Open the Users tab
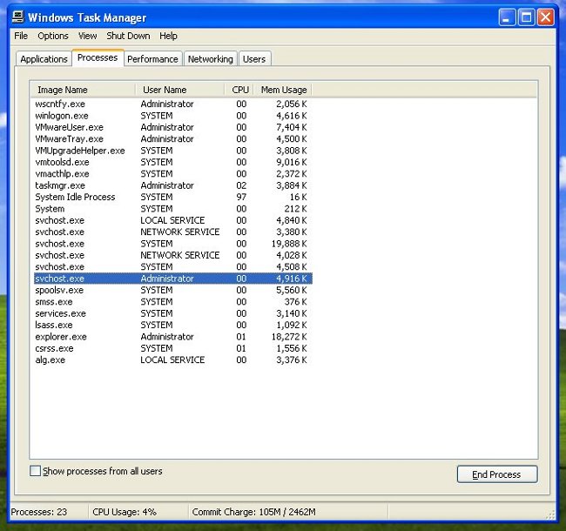Viewport: 566px width, 531px height. pos(254,59)
